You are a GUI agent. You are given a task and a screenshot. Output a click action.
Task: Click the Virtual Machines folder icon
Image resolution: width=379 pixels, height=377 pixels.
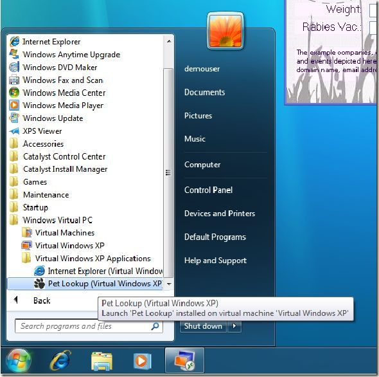[x=26, y=232]
